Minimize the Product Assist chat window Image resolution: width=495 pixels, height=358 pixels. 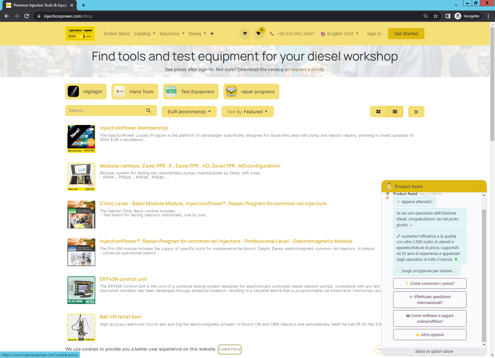tap(473, 186)
